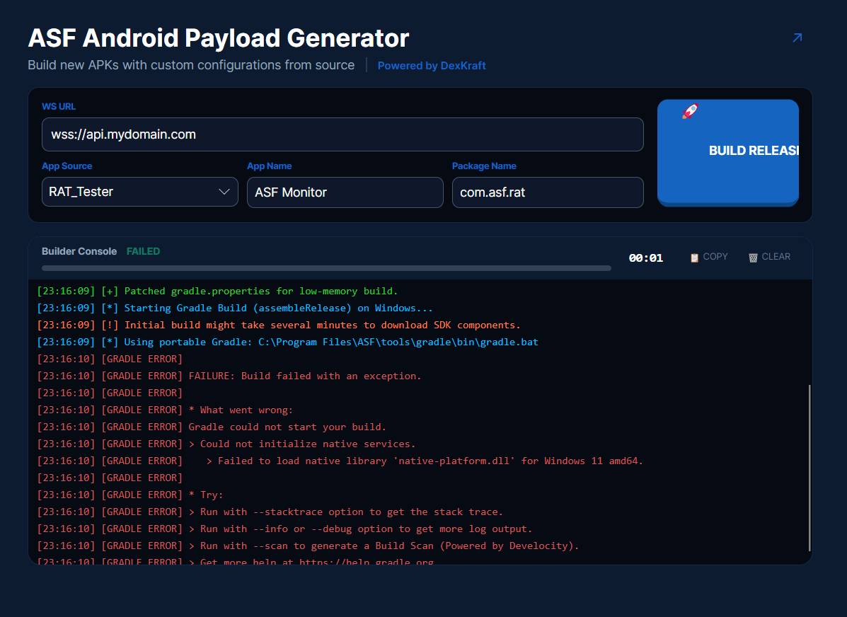Select 'Failed to load native library' log line
This screenshot has height=617, width=847.
[x=340, y=461]
